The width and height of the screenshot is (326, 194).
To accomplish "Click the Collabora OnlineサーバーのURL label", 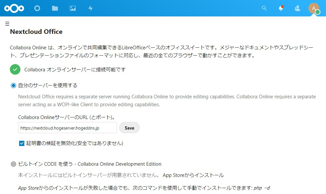I will (x=67, y=117).
